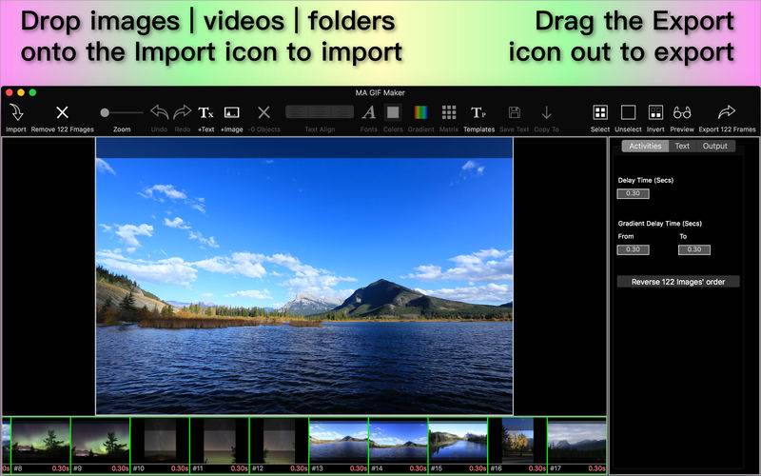Viewport: 761px width, 476px height.
Task: Open the Templates tool
Action: pos(478,112)
